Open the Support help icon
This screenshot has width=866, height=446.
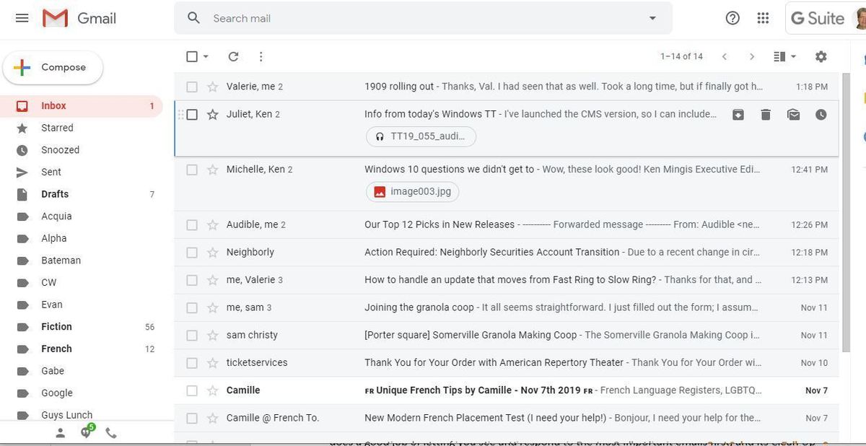pyautogui.click(x=732, y=18)
